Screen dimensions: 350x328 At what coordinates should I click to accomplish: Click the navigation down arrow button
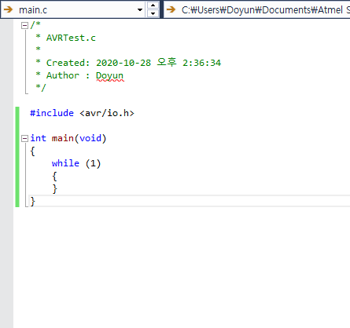click(153, 13)
